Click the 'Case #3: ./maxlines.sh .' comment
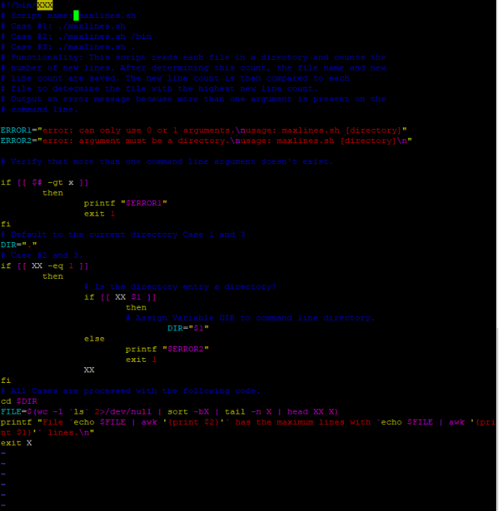The width and height of the screenshot is (499, 511). [x=67, y=47]
